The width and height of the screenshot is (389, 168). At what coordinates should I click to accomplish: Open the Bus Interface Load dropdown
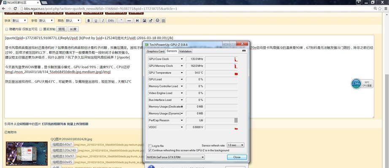pyautogui.click(x=182, y=100)
